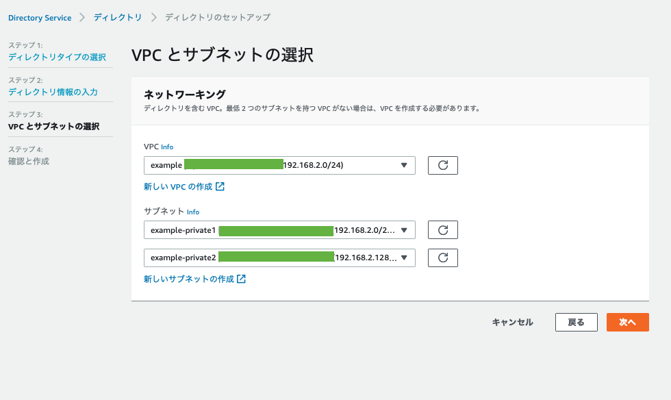Click external-link icon after 新しいサブネットの作成

tap(241, 279)
